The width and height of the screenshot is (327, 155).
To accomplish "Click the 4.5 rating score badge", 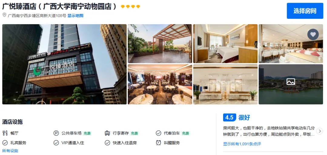I will pos(230,117).
